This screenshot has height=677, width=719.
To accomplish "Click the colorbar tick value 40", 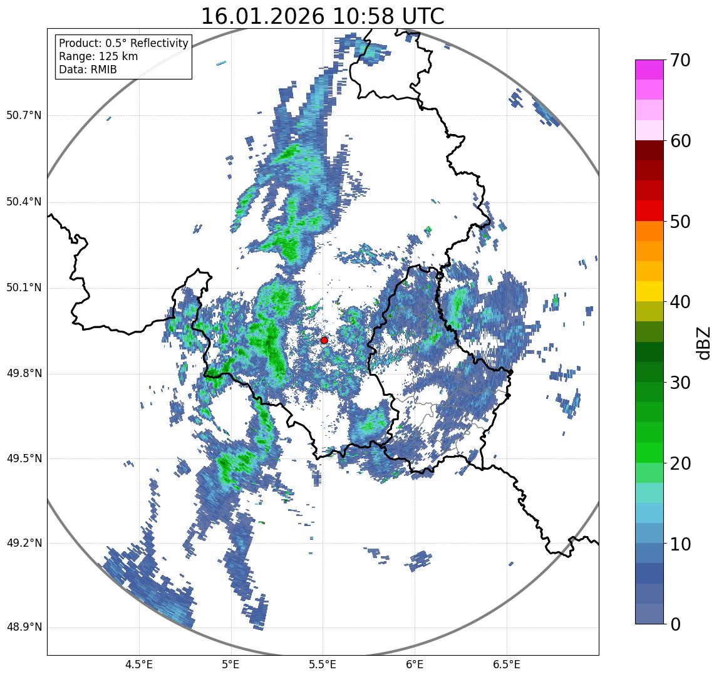I will tap(680, 302).
